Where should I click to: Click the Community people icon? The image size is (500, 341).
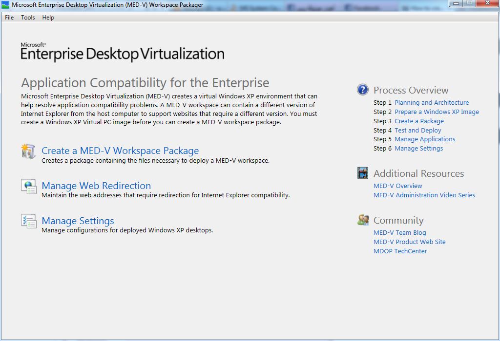click(363, 220)
